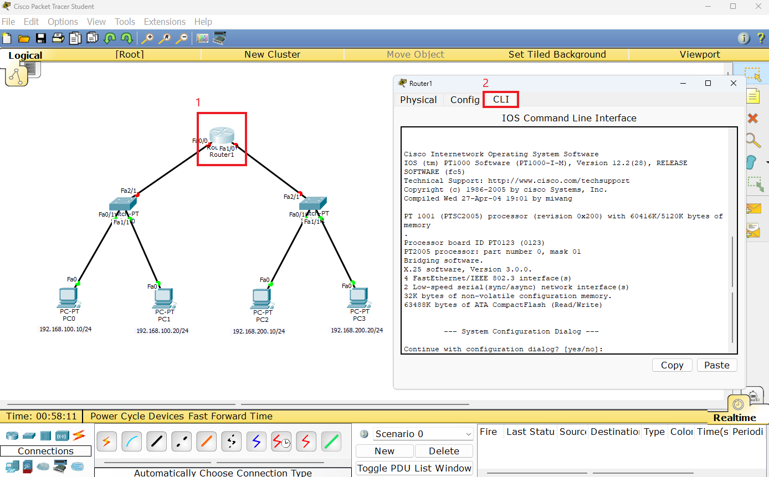769x477 pixels.
Task: Click Set Tiled Background
Action: [557, 54]
